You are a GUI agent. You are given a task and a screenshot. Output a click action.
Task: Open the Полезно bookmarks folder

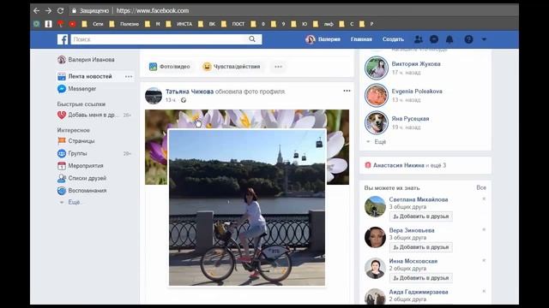[x=124, y=24]
